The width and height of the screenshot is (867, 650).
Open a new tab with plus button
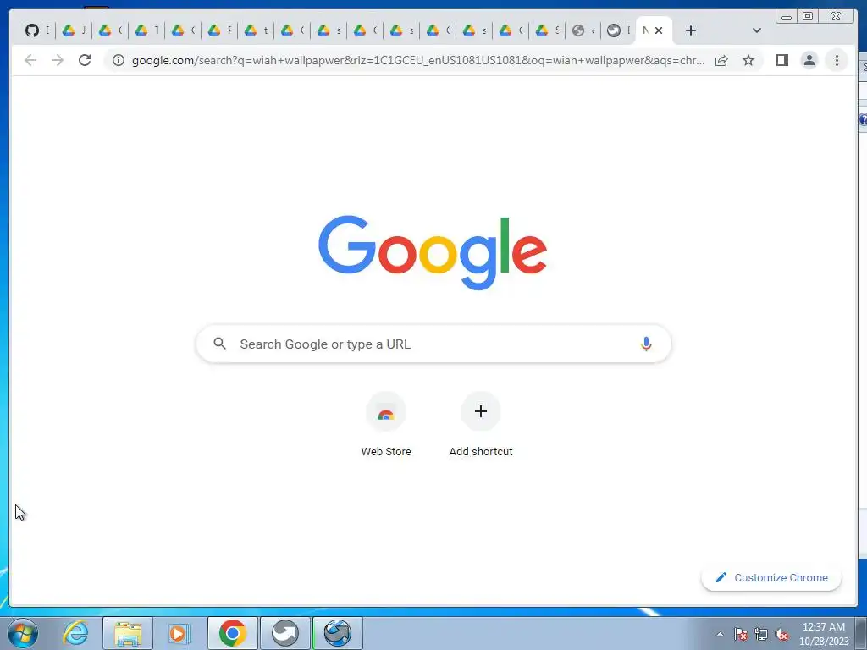coord(691,30)
